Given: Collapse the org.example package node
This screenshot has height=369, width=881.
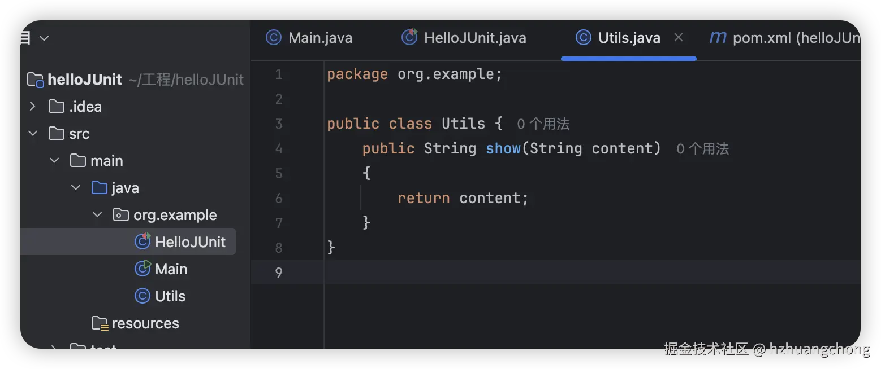Looking at the screenshot, I should click(x=97, y=214).
